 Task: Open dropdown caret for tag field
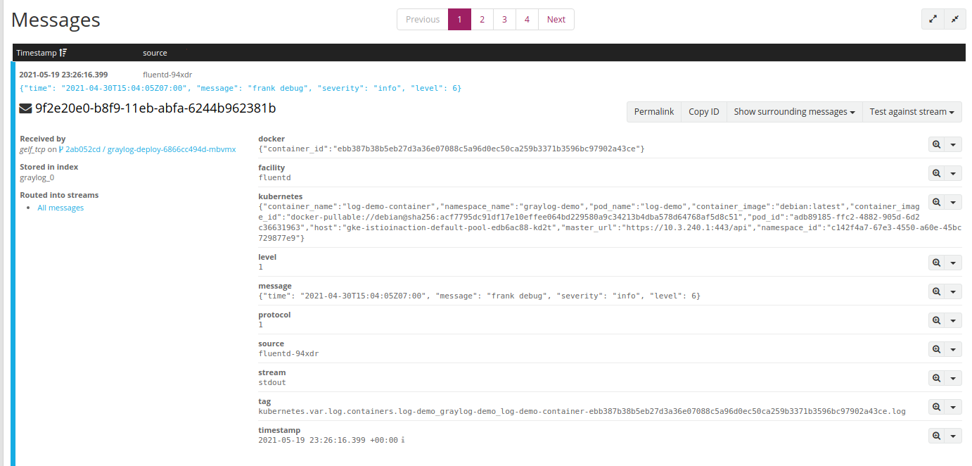point(953,407)
